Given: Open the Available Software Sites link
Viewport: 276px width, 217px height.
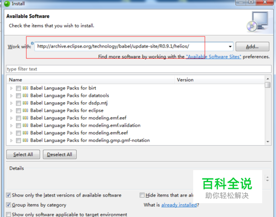Looking at the screenshot, I should click(x=214, y=57).
